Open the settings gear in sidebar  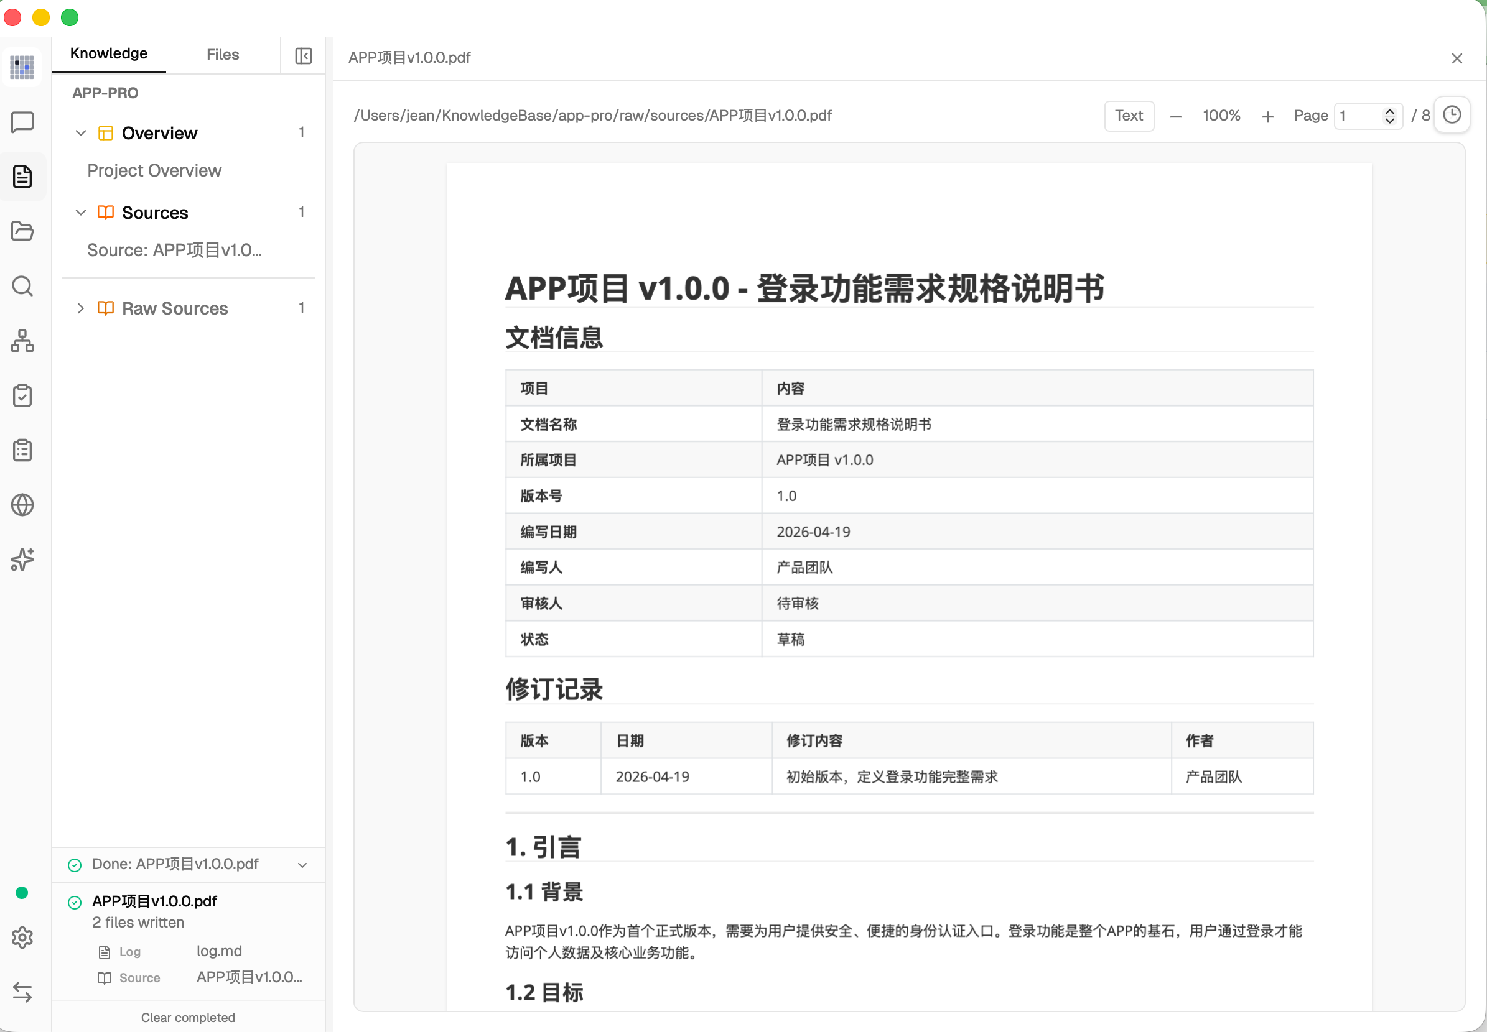pos(22,937)
